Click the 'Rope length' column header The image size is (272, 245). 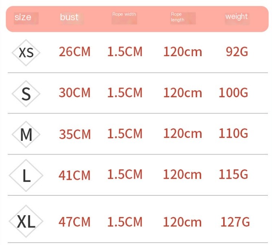click(x=178, y=17)
